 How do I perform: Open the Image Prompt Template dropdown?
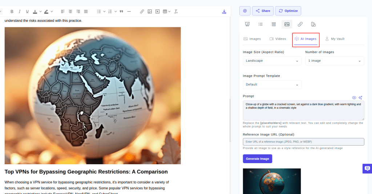coord(272,85)
